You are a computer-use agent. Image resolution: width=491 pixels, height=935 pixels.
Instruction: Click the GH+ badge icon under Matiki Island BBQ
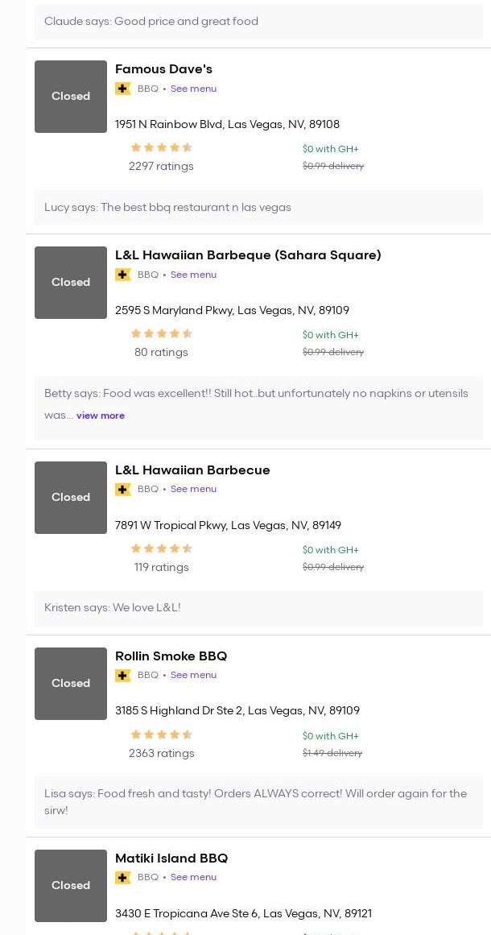pos(123,877)
